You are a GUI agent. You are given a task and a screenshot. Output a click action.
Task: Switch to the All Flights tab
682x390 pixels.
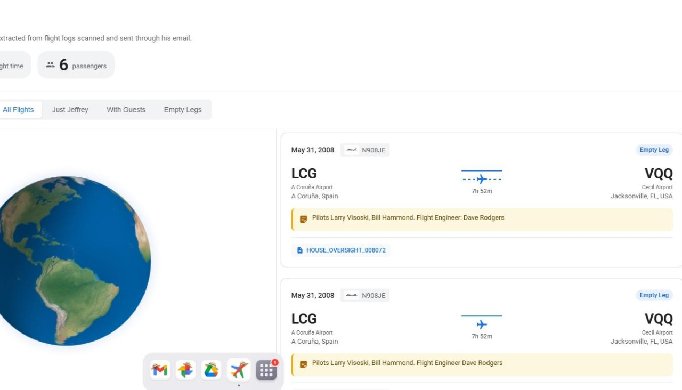click(18, 110)
